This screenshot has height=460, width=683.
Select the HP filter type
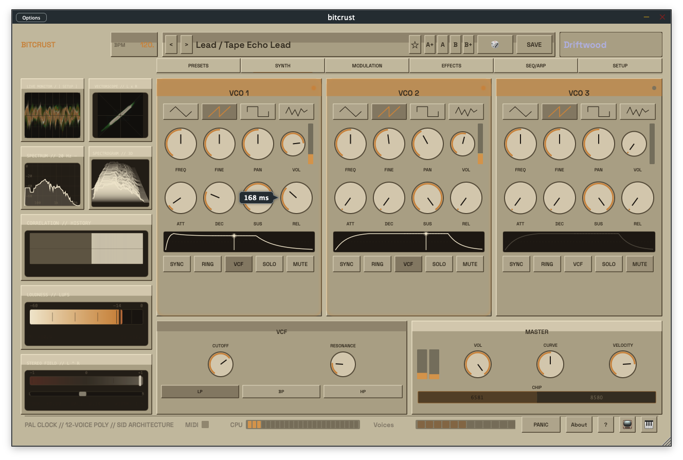363,392
